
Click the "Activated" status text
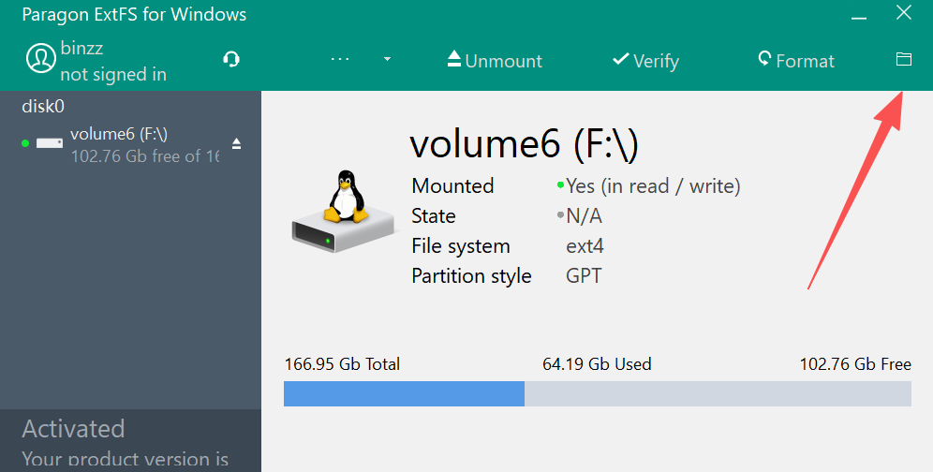click(x=73, y=429)
